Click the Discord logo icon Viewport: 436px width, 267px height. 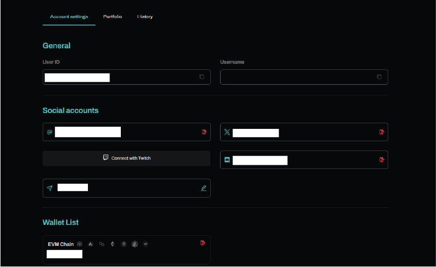pyautogui.click(x=227, y=160)
